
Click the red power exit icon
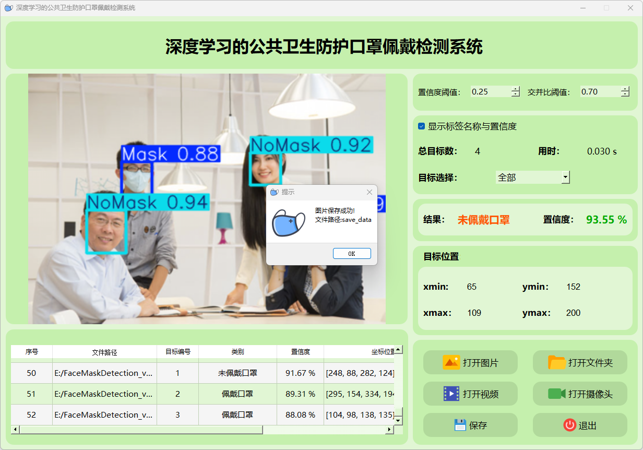569,425
